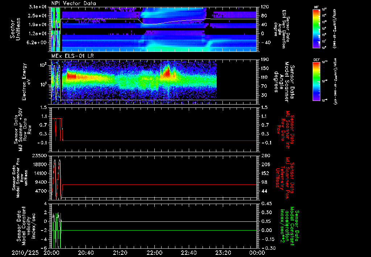
Task: Click the 'MU Scanner +30V Raw Data' axis title
Action: (x=22, y=130)
